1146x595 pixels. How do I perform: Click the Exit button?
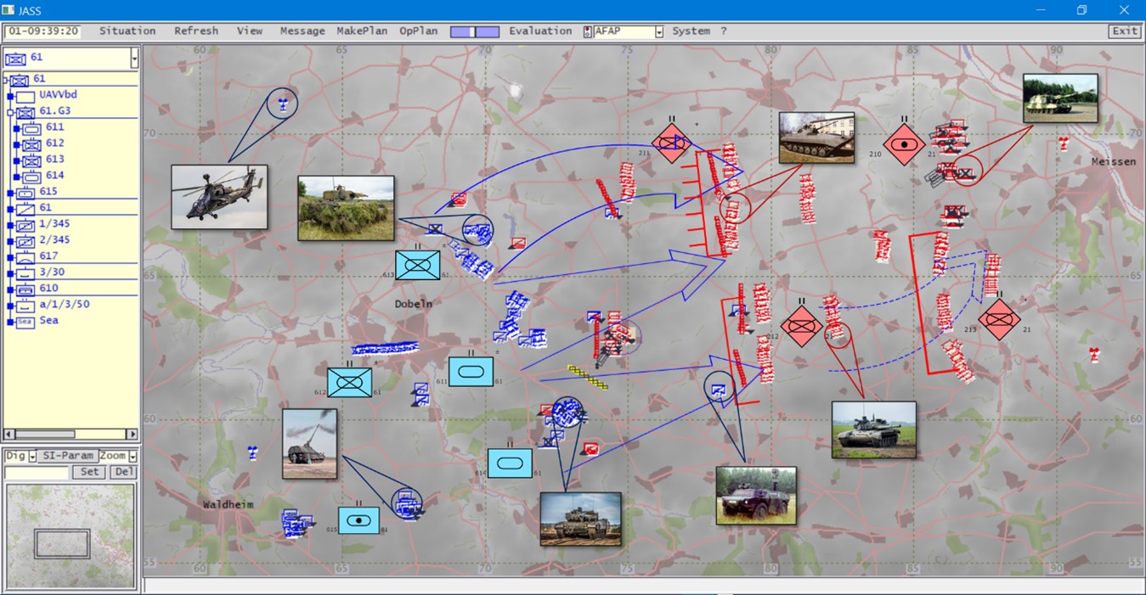pos(1125,31)
